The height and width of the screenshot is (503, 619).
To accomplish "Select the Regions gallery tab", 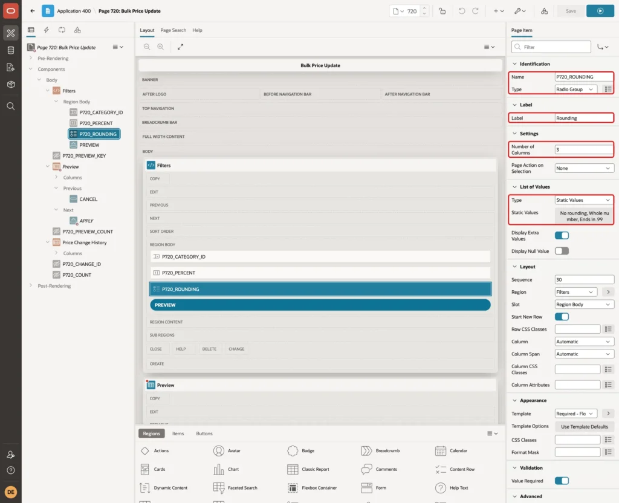I will point(151,433).
